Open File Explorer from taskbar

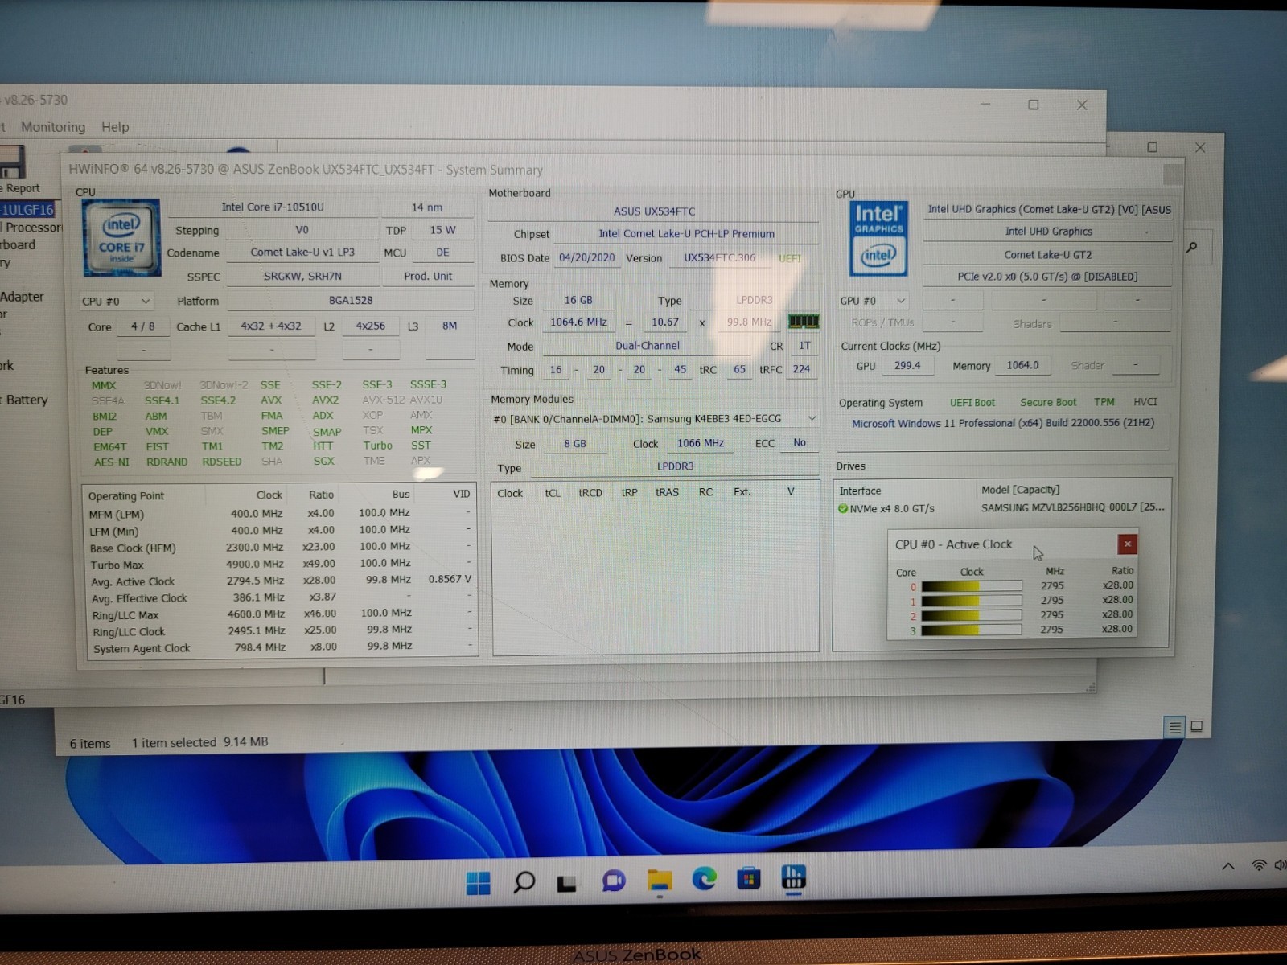tap(660, 880)
